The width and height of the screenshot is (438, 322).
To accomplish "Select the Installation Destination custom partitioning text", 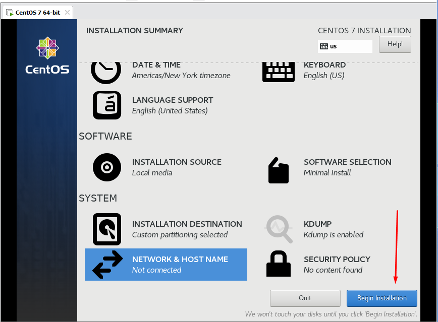I will (x=180, y=235).
